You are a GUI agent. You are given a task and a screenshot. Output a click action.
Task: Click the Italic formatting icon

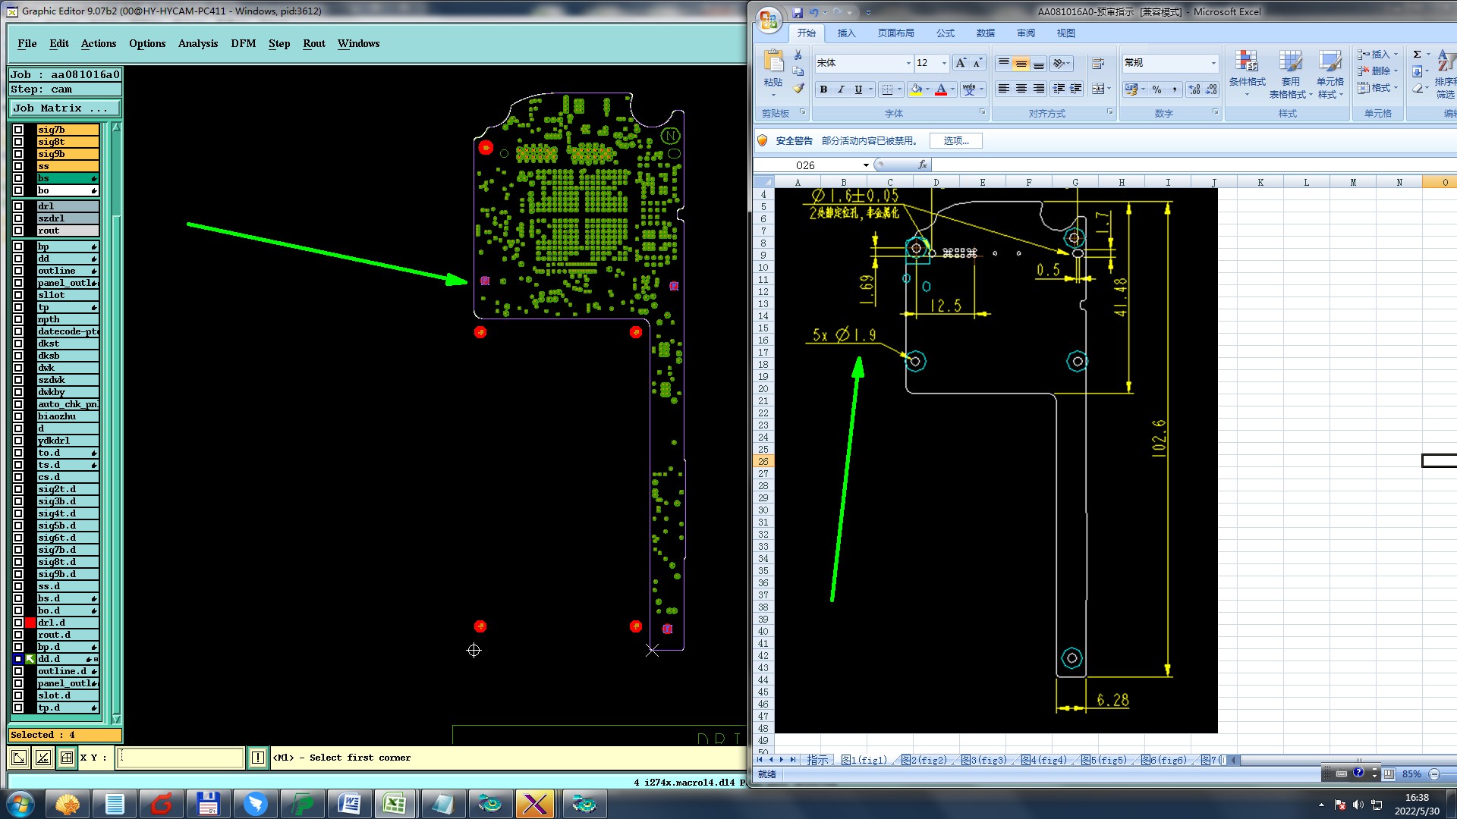click(841, 89)
